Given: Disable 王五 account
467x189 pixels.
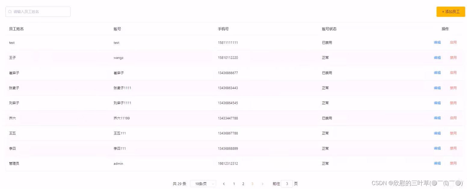Looking at the screenshot, I should (x=453, y=133).
